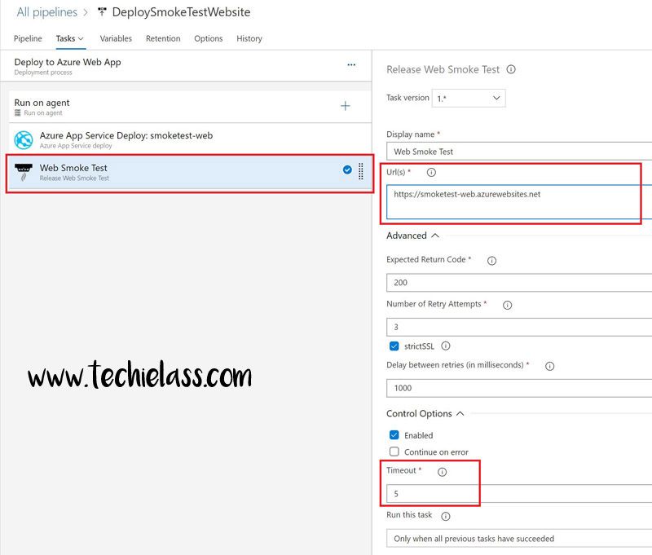The width and height of the screenshot is (652, 555).
Task: Open the Deploy to Azure Web App ellipsis menu
Action: [351, 65]
